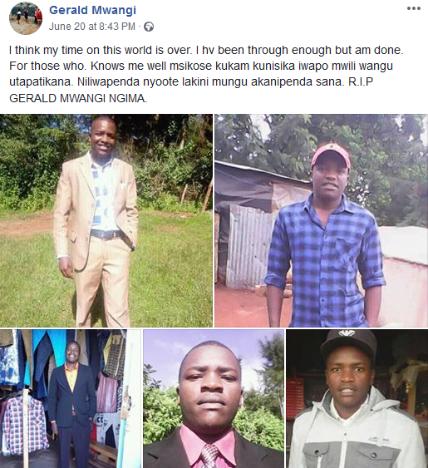Open the three-dot post options menu
This screenshot has height=468, width=428.
pos(414,8)
